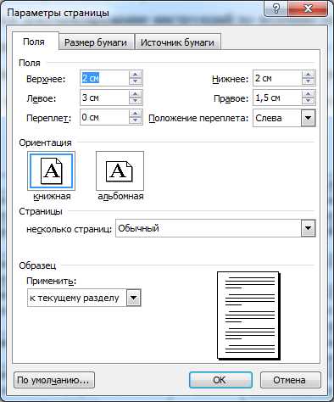Increase the Верхнее margin with up arrow
The height and width of the screenshot is (402, 334).
pos(136,75)
